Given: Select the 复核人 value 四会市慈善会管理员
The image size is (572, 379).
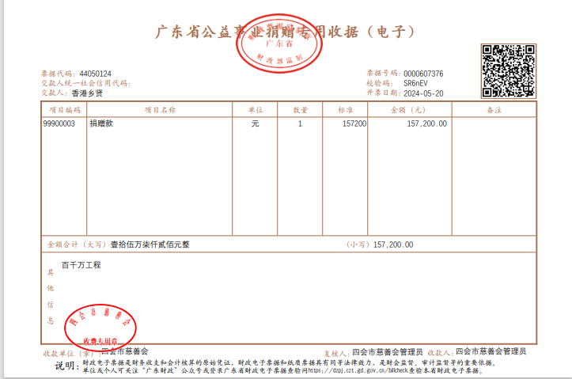Looking at the screenshot, I should [x=387, y=352].
